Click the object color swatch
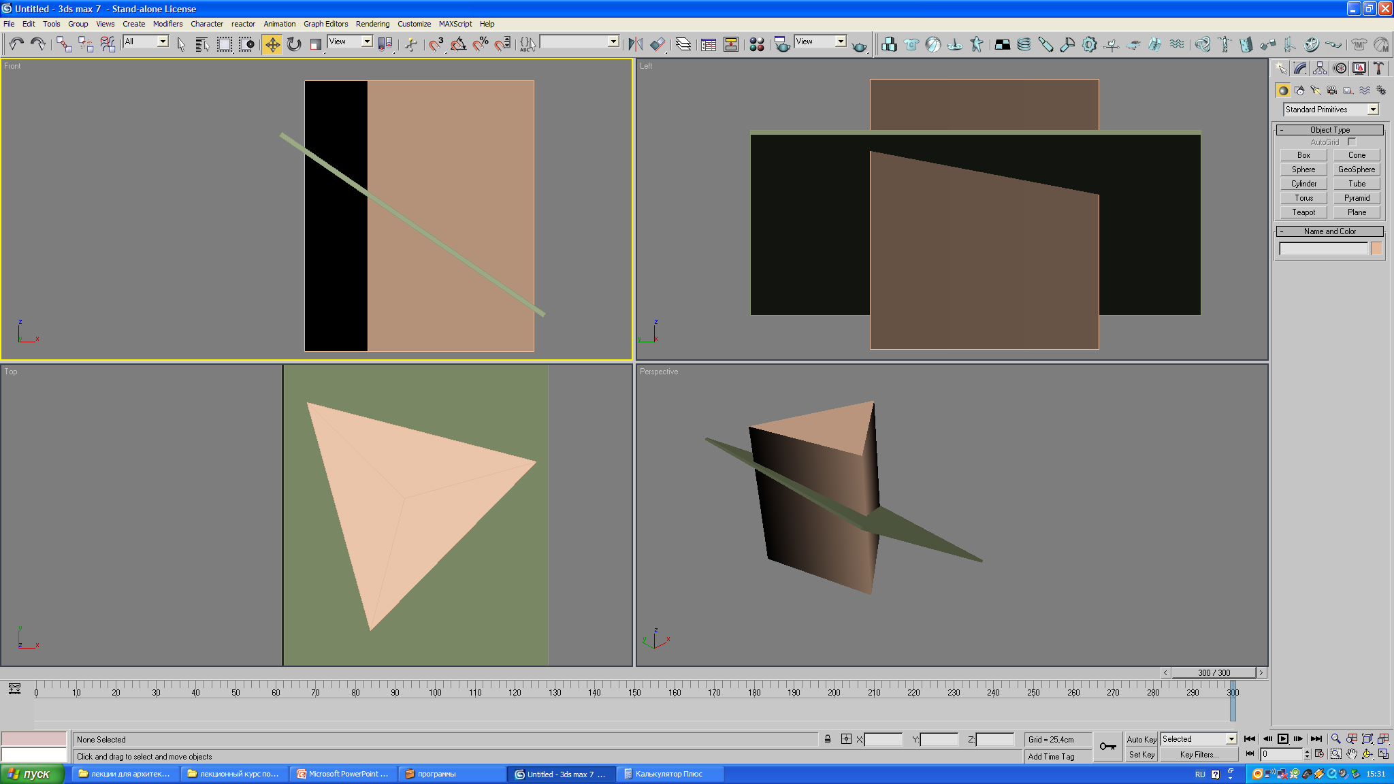 pos(1376,248)
